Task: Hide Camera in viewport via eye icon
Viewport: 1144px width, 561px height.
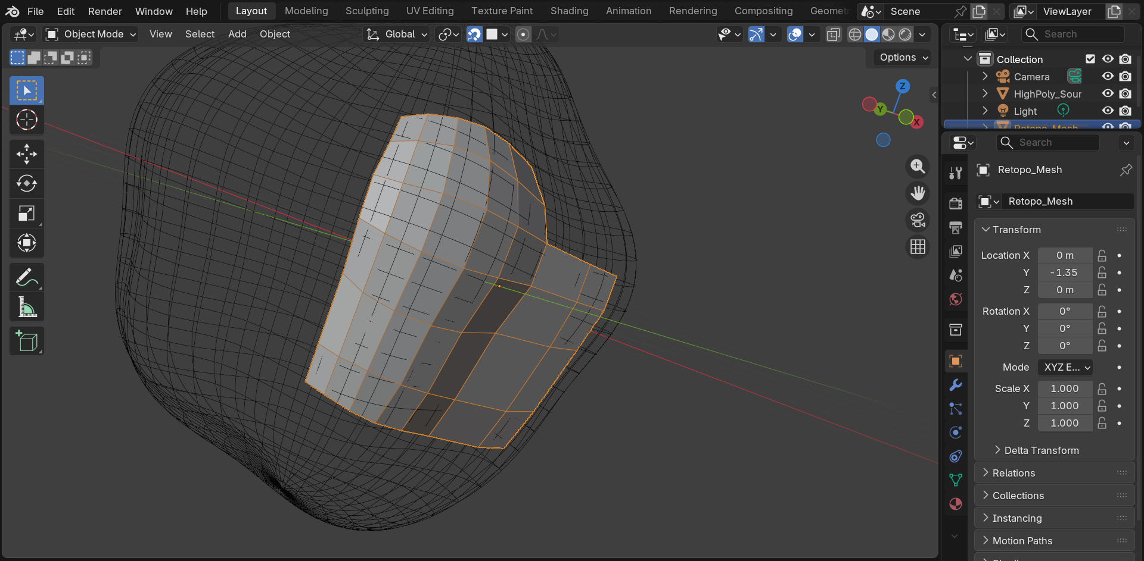Action: click(1108, 76)
